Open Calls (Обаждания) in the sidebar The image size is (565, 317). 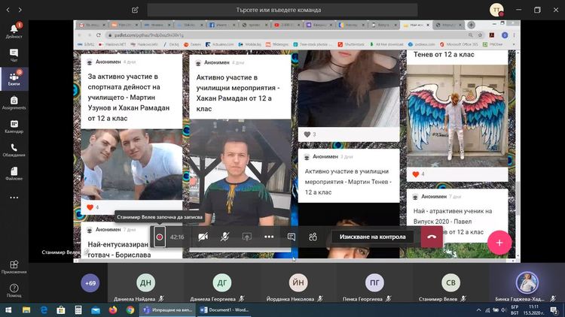tap(14, 149)
